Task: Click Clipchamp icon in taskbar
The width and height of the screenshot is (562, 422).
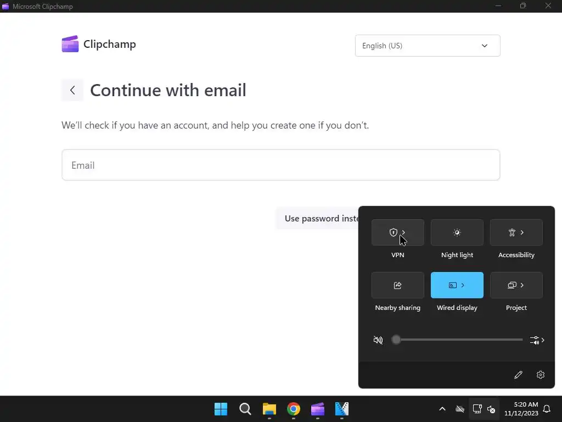Action: 318,409
